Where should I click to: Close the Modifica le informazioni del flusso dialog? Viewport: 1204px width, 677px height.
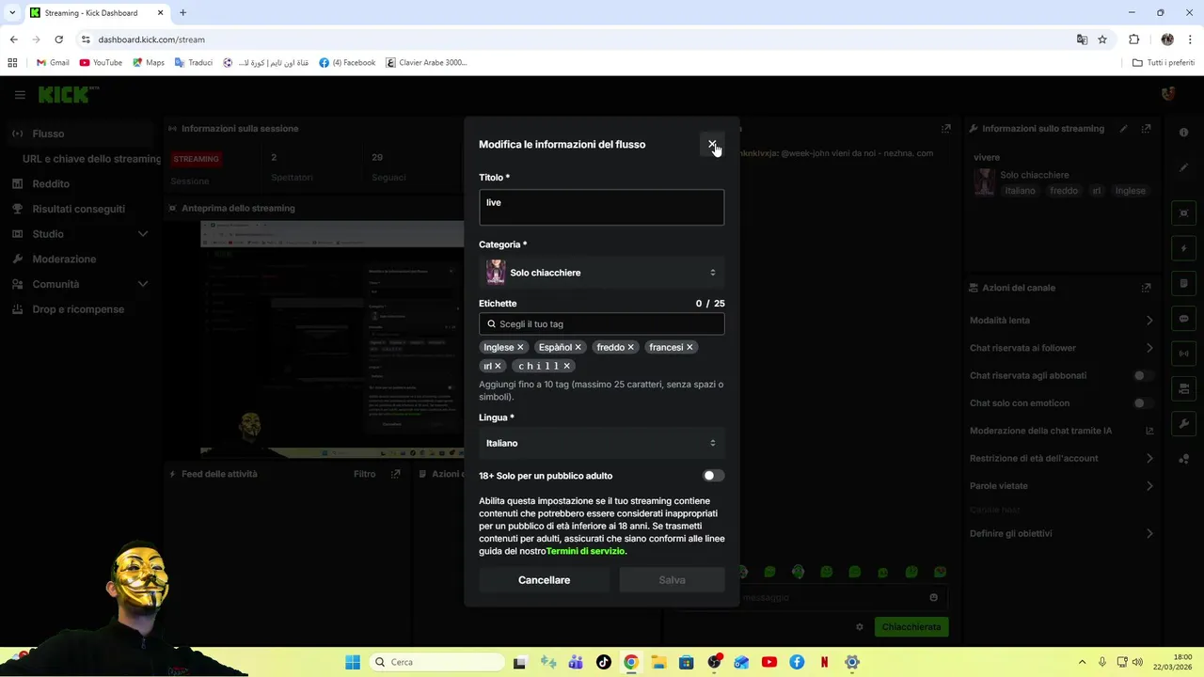[712, 145]
